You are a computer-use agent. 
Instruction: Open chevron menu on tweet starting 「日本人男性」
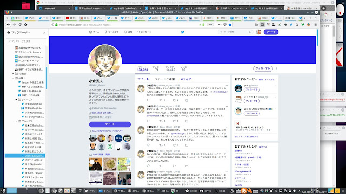click(x=227, y=86)
